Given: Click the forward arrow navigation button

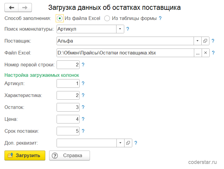Looking at the screenshot, I should click(x=25, y=7).
